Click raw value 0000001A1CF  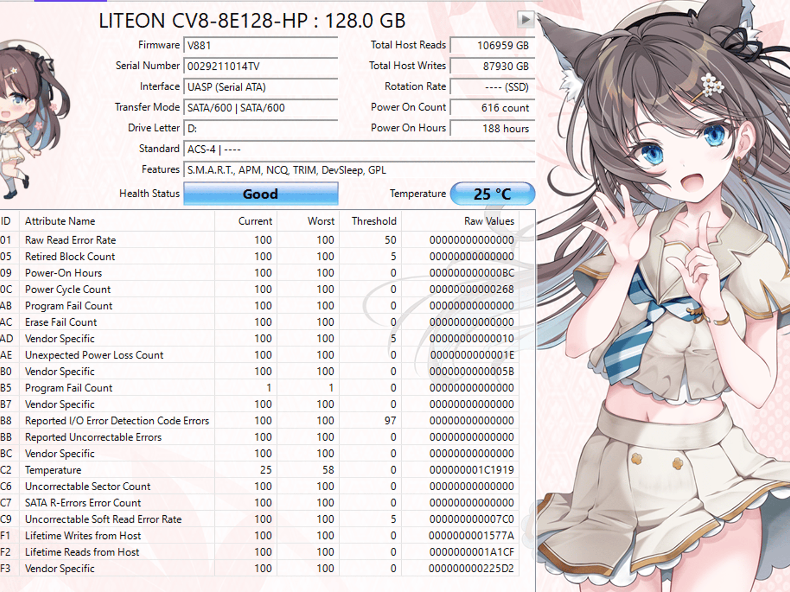472,552
